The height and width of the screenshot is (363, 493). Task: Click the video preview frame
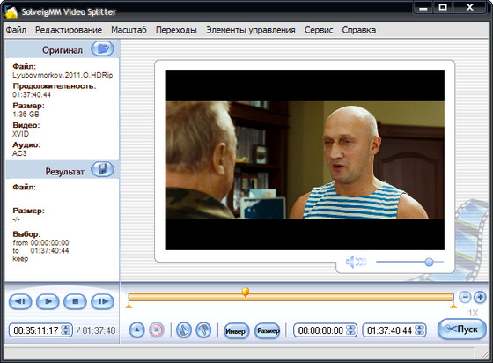pos(305,160)
